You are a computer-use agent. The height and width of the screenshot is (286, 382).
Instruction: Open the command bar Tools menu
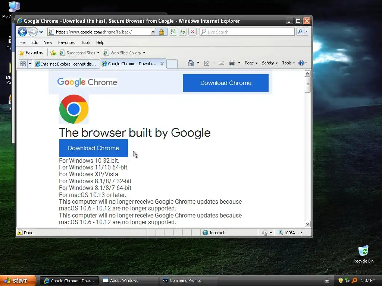tap(288, 63)
